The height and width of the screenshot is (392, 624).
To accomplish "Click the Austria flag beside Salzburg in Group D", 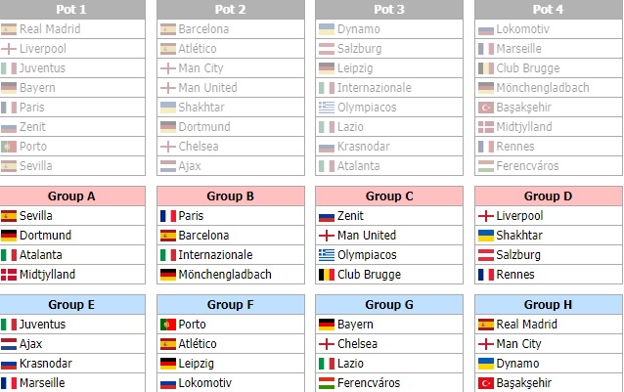I will (x=486, y=255).
